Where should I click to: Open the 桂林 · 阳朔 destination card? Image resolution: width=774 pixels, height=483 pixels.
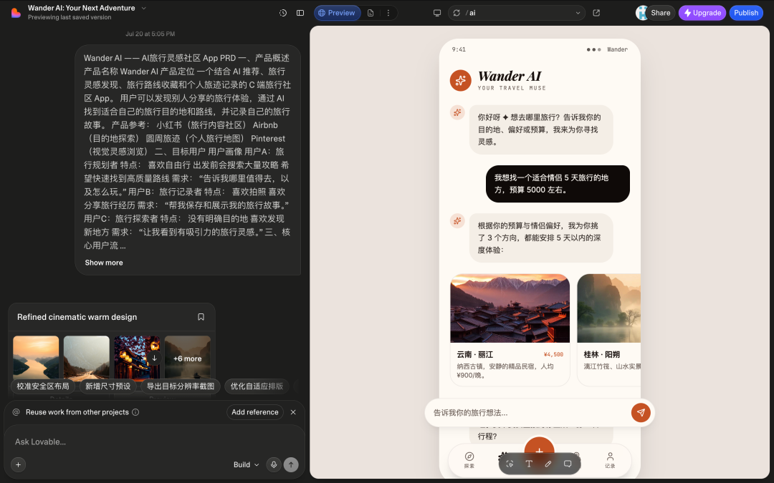point(608,330)
